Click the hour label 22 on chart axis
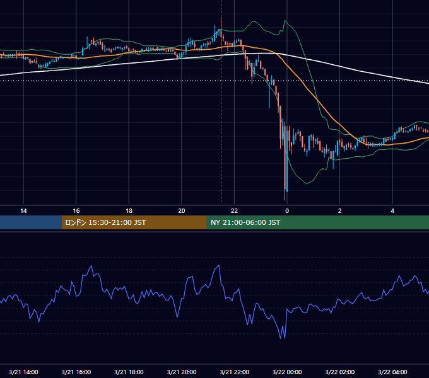Screen dimensions: 429x378 pyautogui.click(x=234, y=211)
